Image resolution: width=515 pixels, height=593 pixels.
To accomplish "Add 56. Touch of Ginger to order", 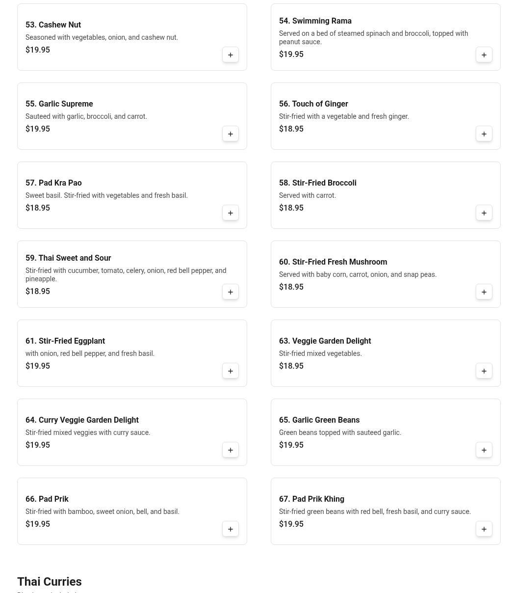I will (x=484, y=134).
